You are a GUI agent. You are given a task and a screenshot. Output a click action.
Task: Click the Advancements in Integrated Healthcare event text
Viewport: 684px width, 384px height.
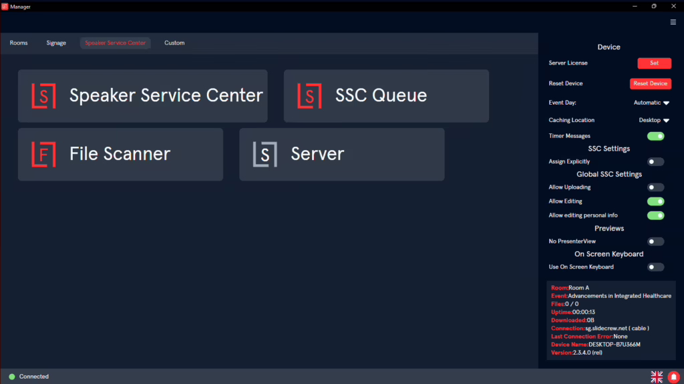tap(619, 296)
